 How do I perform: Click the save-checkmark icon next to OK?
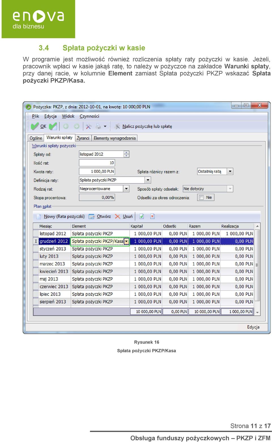pyautogui.click(x=53, y=126)
